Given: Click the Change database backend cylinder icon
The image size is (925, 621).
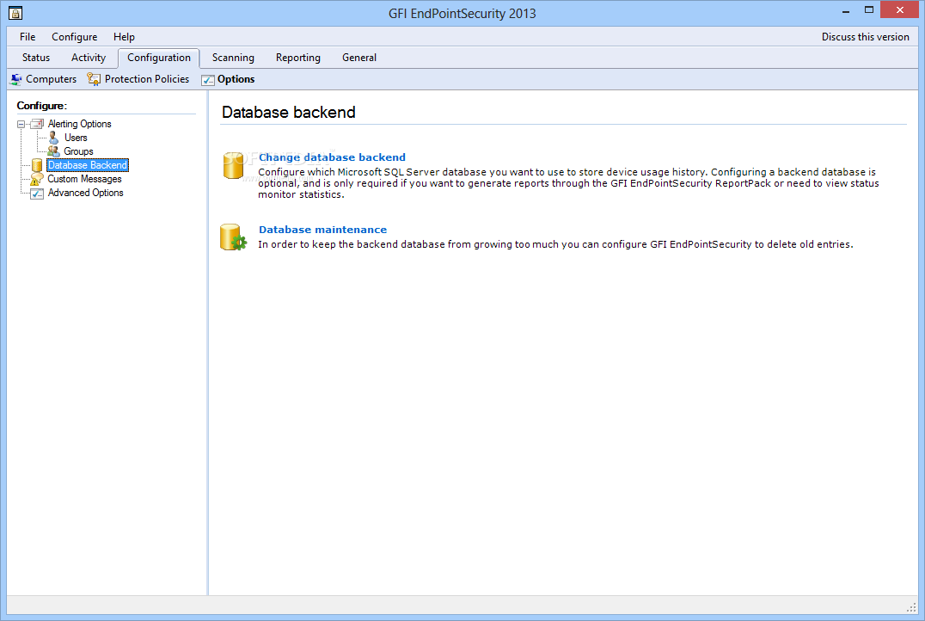Looking at the screenshot, I should tap(233, 165).
